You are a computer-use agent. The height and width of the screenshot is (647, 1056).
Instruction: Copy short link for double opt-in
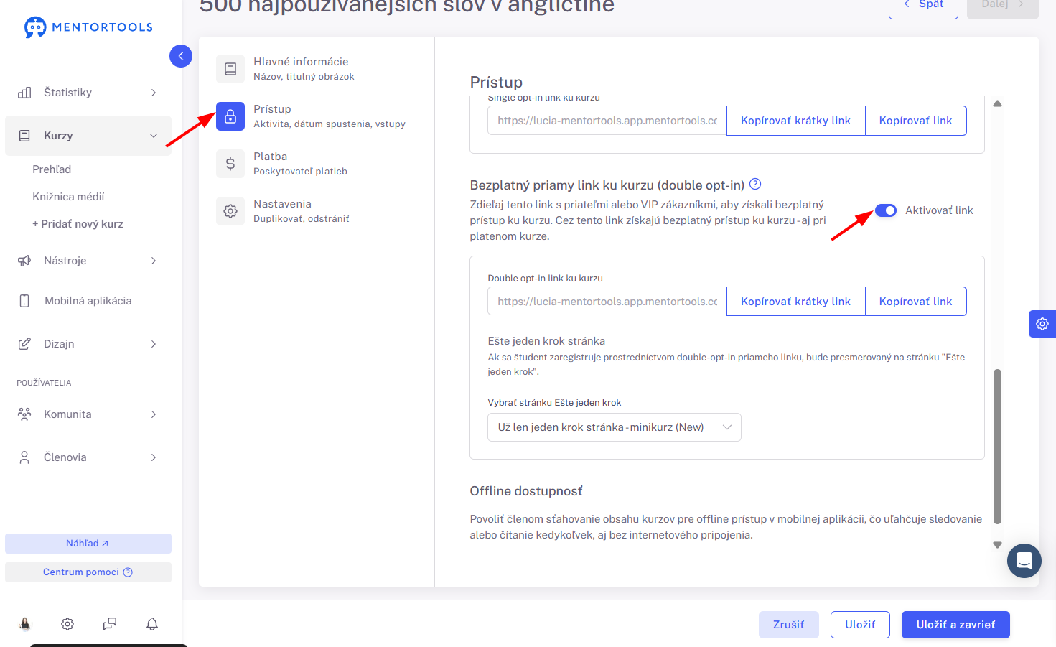[x=796, y=302]
